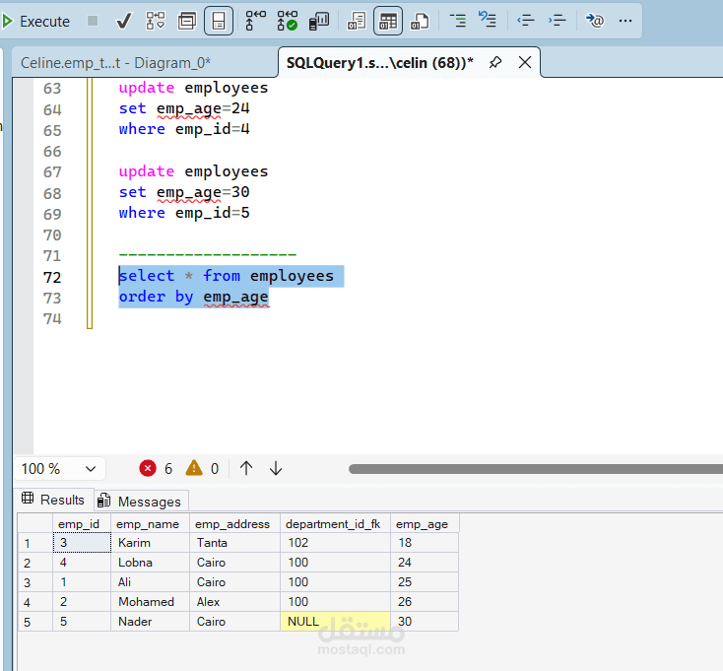Click the red error count indicator
This screenshot has height=671, width=723.
[x=149, y=469]
